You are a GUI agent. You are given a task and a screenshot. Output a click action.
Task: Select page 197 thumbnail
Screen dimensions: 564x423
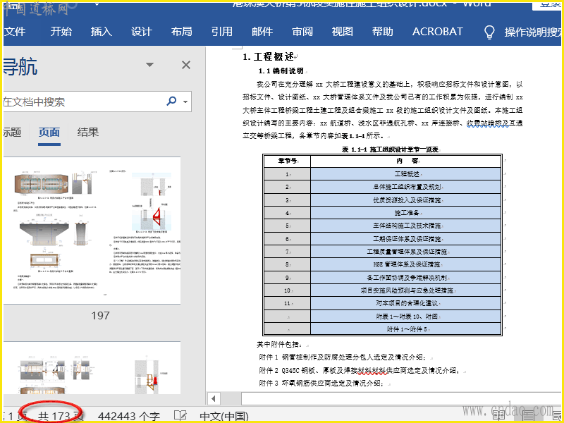(x=92, y=231)
